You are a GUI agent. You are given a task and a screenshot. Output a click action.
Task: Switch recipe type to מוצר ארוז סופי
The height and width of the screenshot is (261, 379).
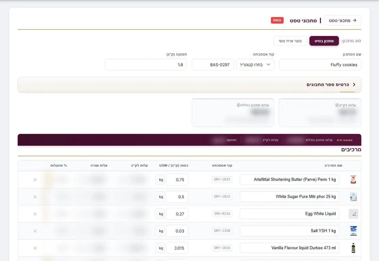coord(290,41)
